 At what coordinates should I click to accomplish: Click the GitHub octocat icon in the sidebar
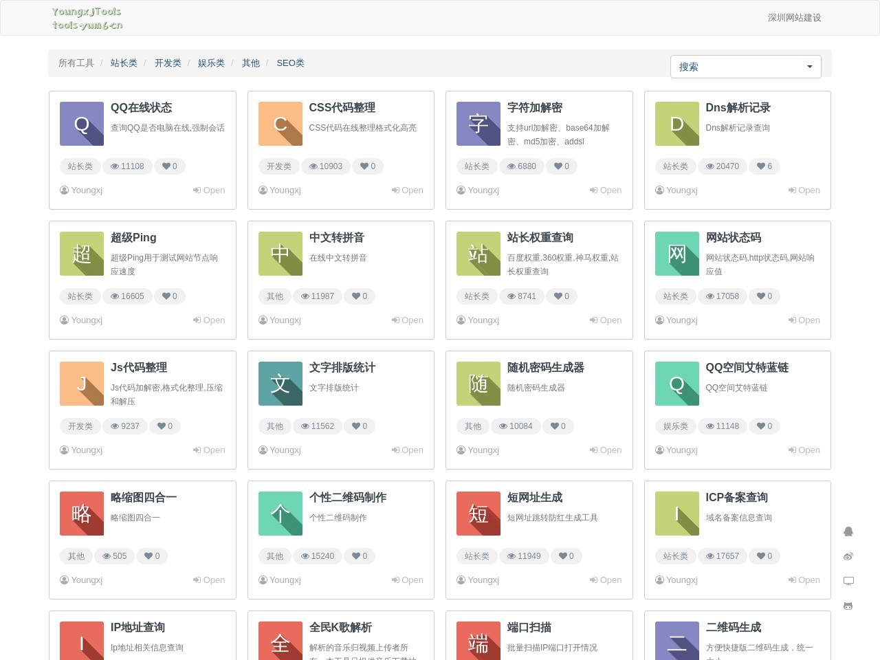coord(848,606)
